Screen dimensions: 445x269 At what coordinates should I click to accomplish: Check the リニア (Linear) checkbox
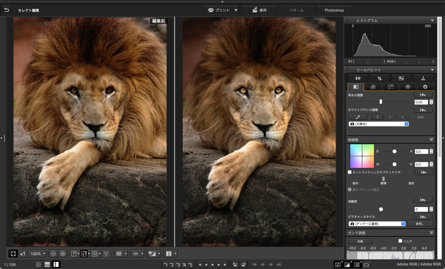pyautogui.click(x=400, y=241)
